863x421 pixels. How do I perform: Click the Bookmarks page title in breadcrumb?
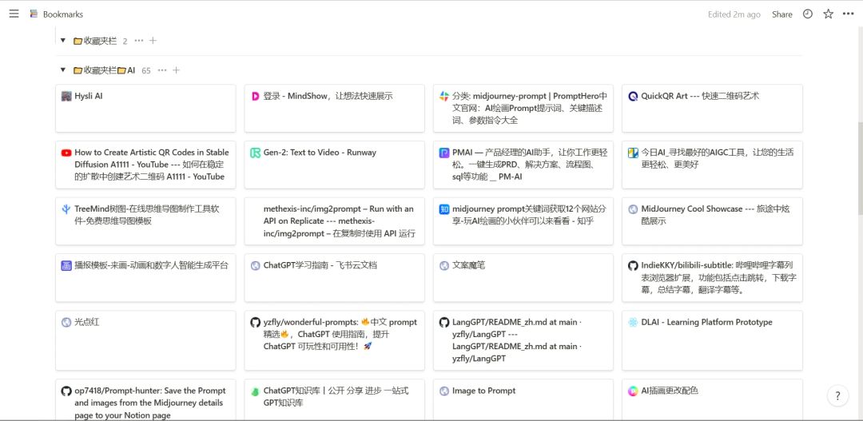pos(63,14)
